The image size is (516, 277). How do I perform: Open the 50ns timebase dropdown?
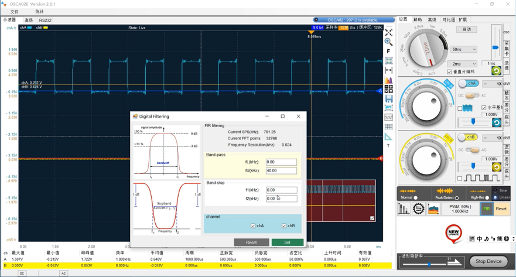tap(464, 49)
